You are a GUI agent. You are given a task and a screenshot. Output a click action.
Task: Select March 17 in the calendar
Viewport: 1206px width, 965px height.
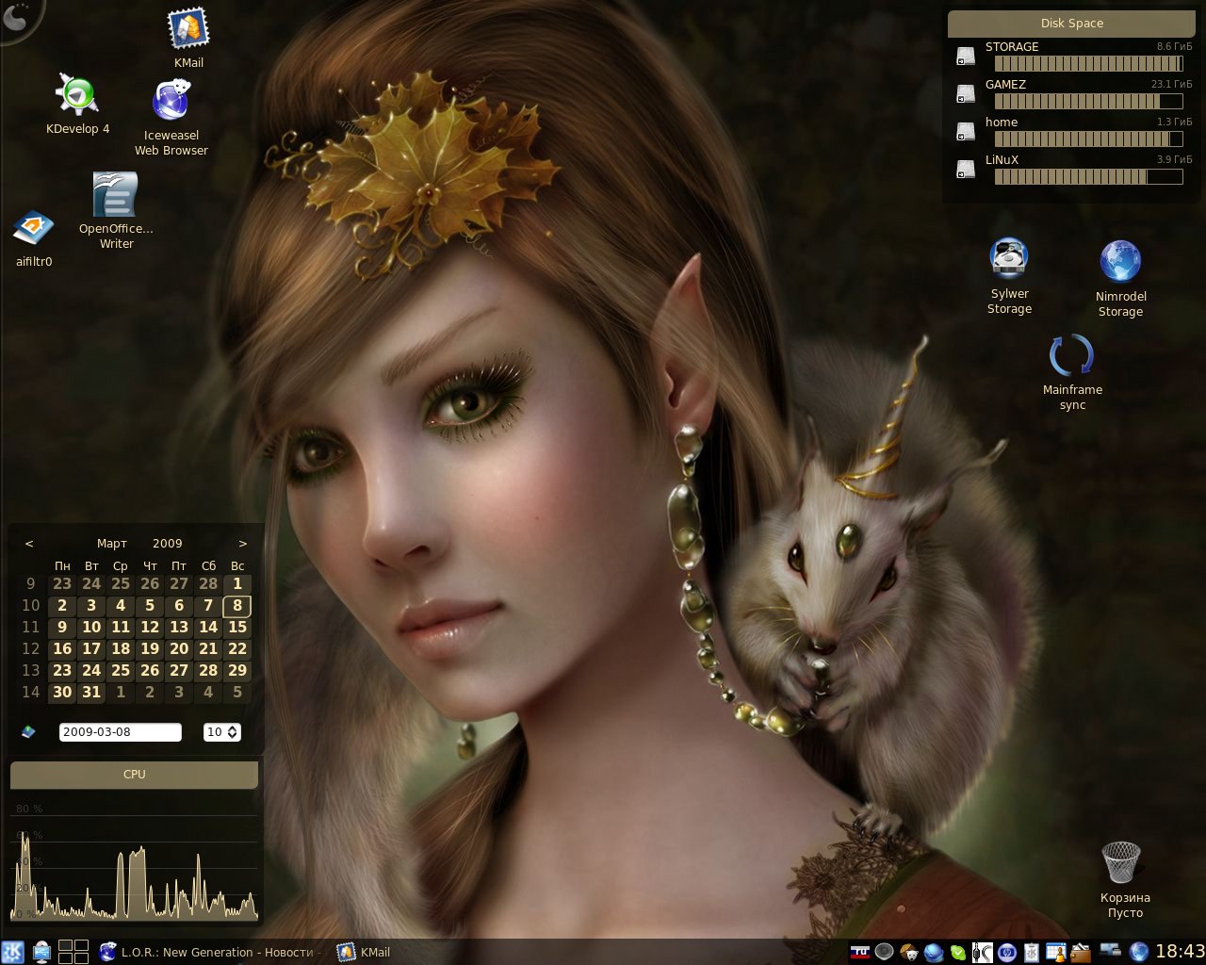tap(91, 649)
